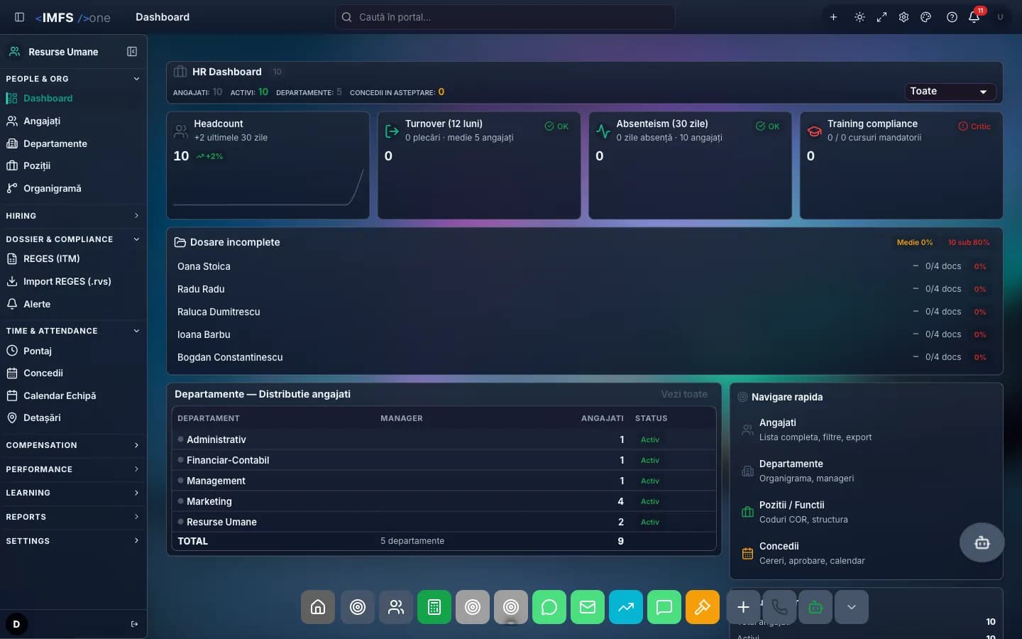The width and height of the screenshot is (1022, 639).
Task: Click the trending chart icon in dock
Action: pos(626,607)
